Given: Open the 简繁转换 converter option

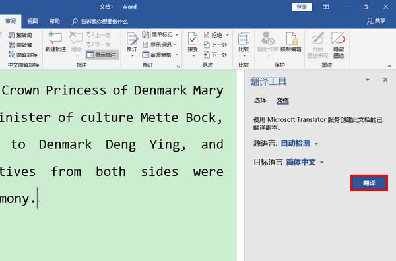Looking at the screenshot, I should pos(22,55).
